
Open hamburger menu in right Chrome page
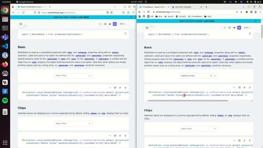(x=147, y=28)
